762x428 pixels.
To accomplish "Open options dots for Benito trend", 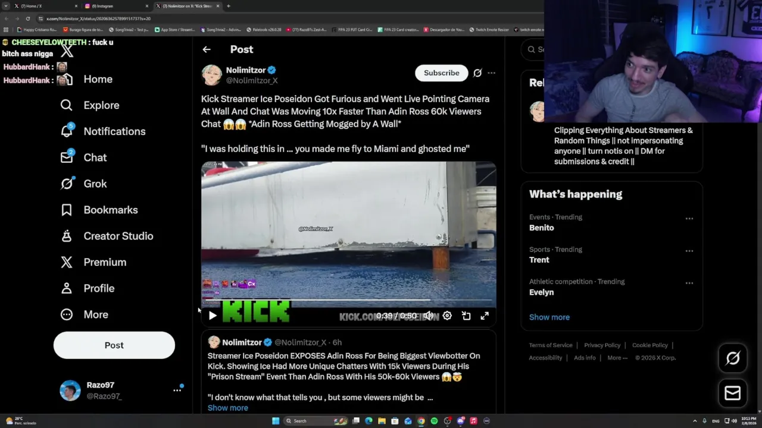I will (689, 219).
